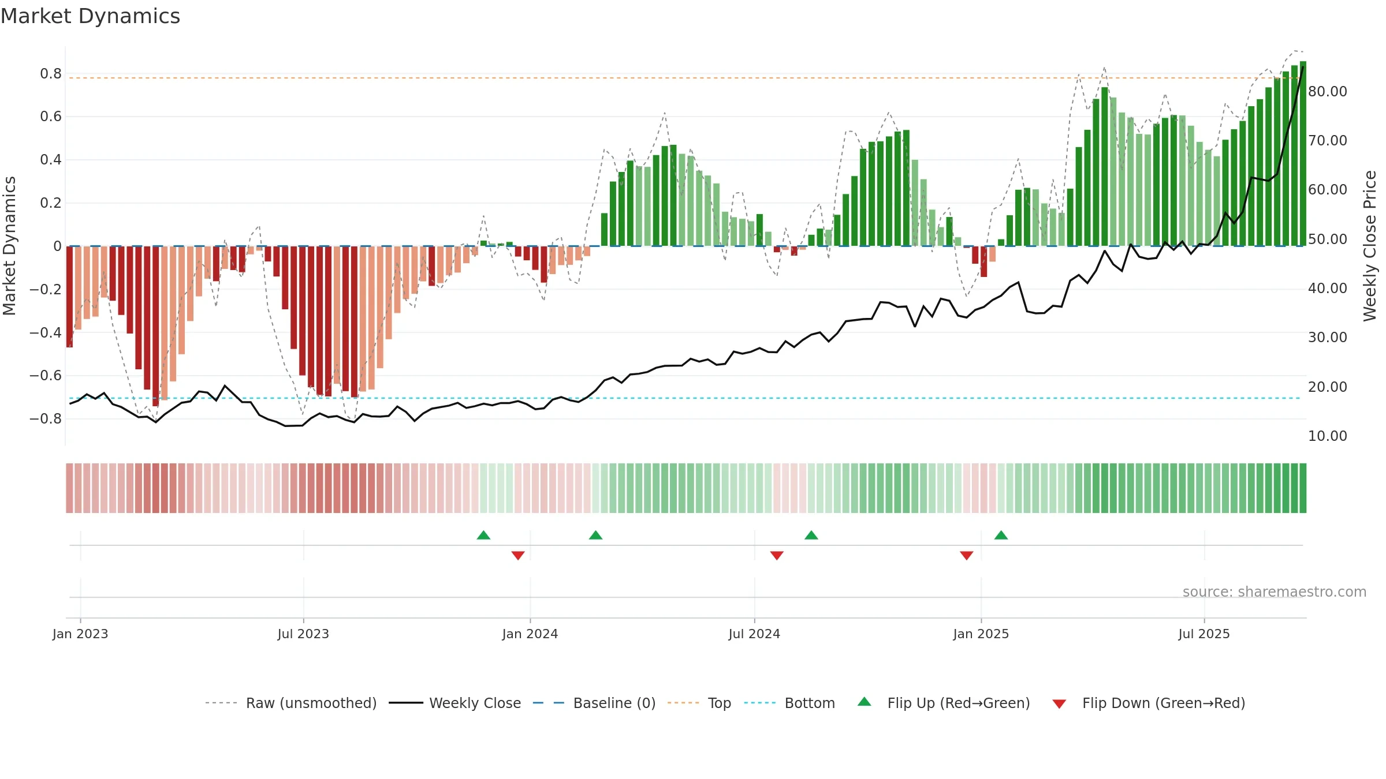This screenshot has height=779, width=1386.
Task: Click the Market Dynamics chart title
Action: click(90, 16)
